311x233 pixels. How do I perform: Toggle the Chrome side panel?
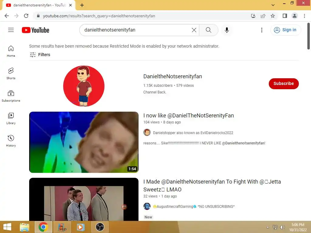pos(285,16)
